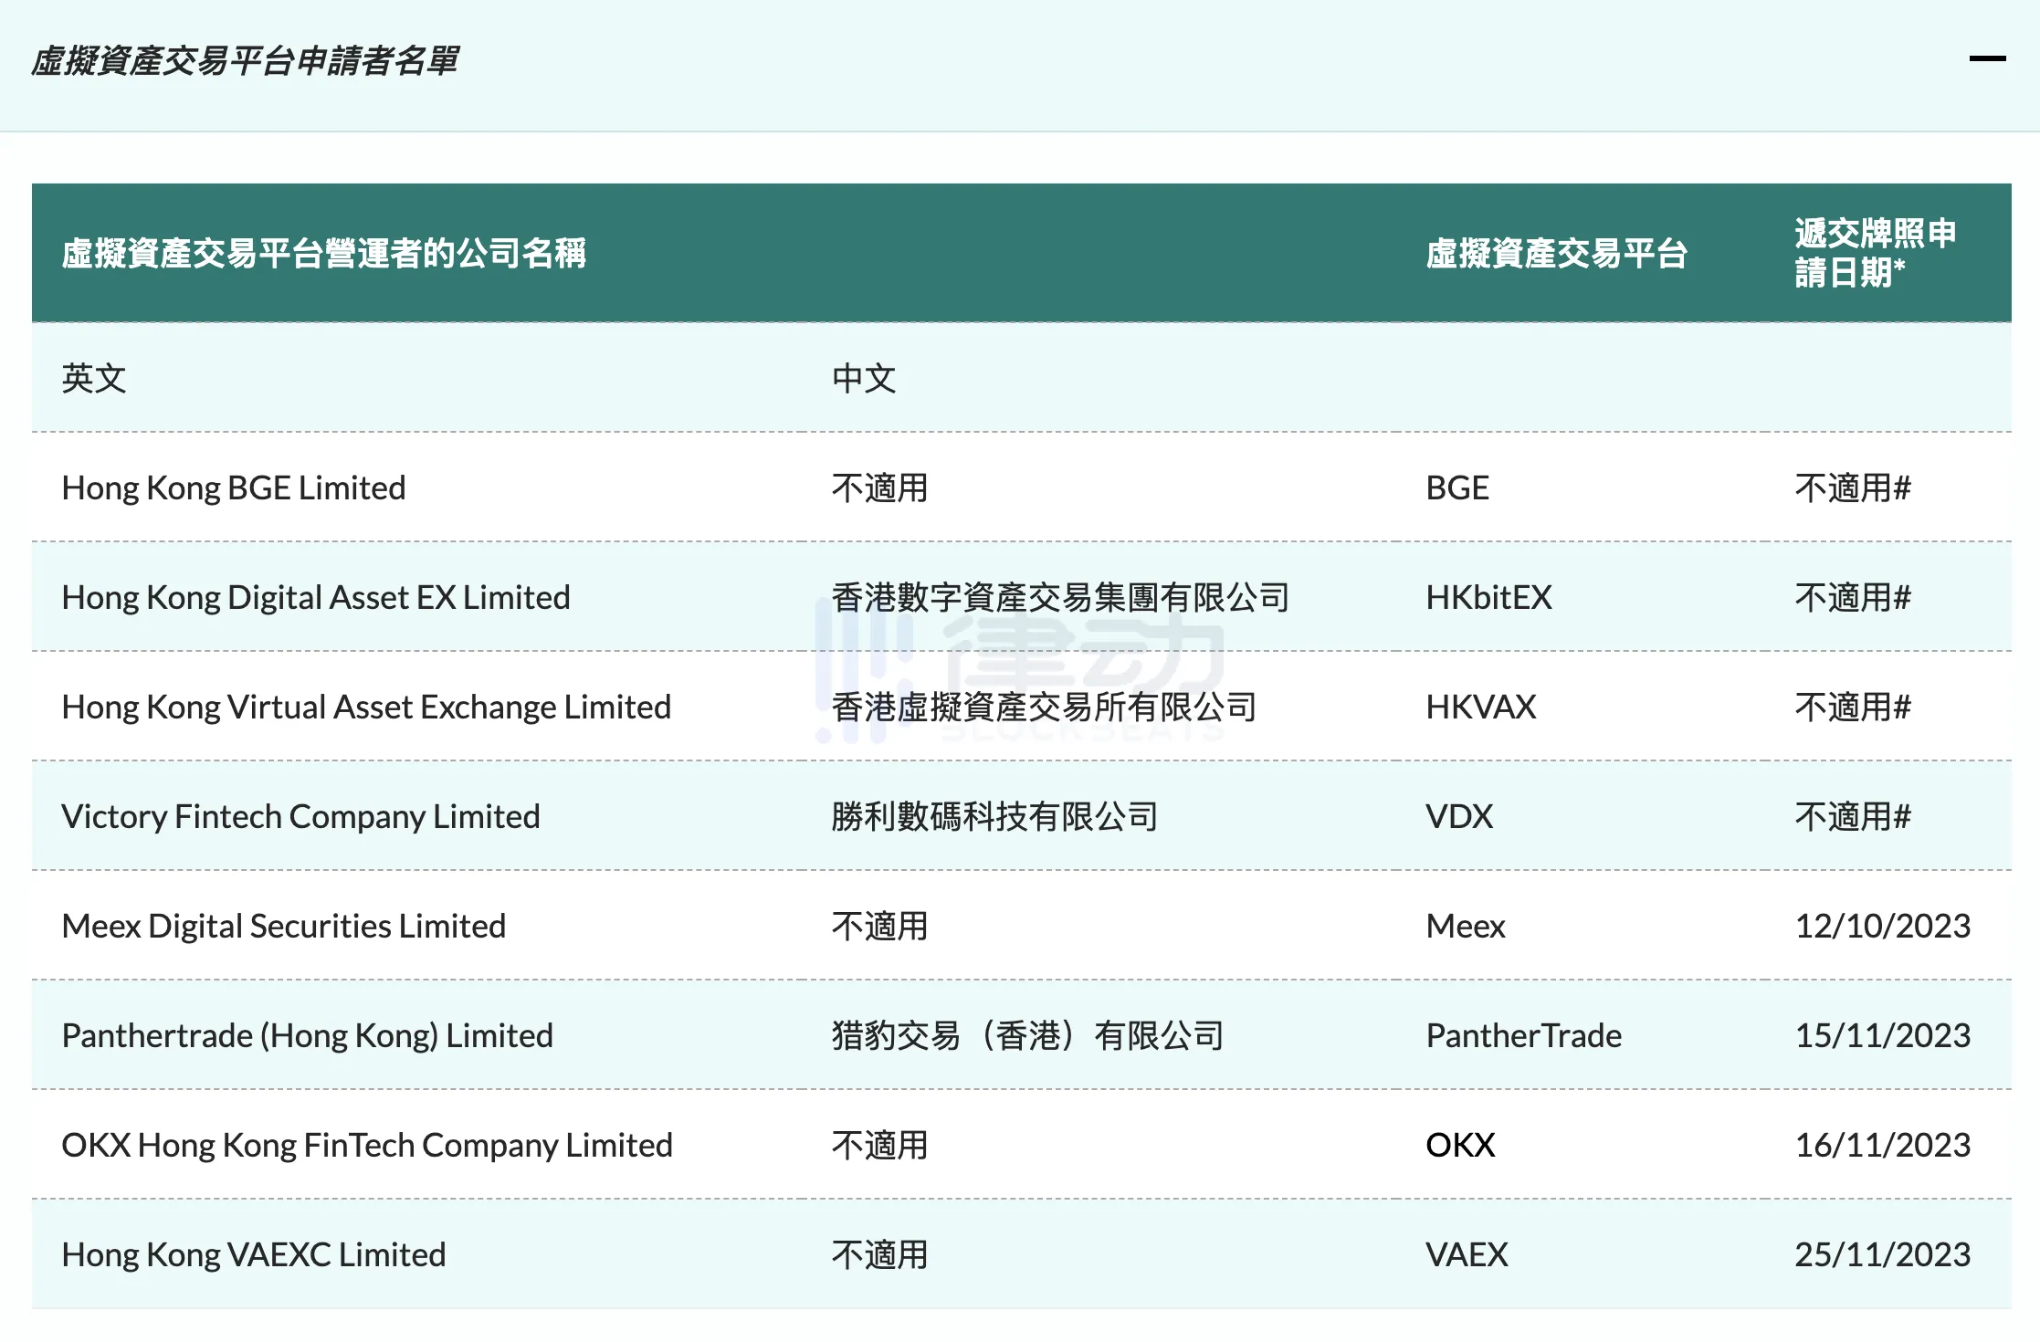Click the company name column header

tap(323, 254)
